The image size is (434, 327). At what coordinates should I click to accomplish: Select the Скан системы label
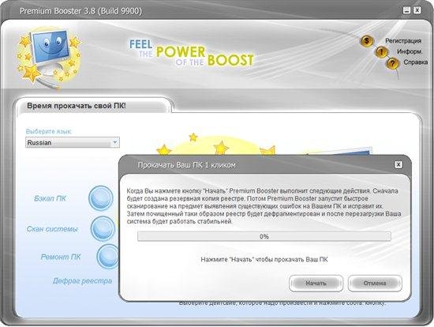(52, 229)
